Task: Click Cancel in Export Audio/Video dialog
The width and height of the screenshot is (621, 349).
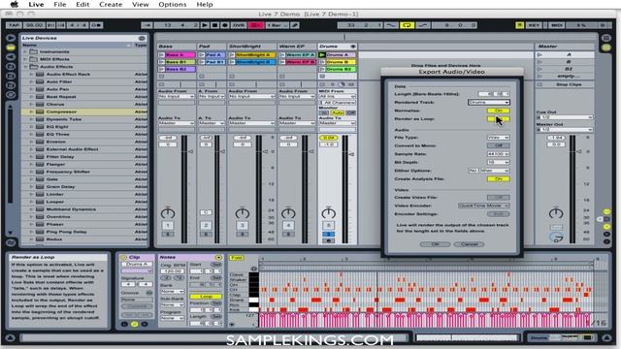Action: (x=469, y=244)
